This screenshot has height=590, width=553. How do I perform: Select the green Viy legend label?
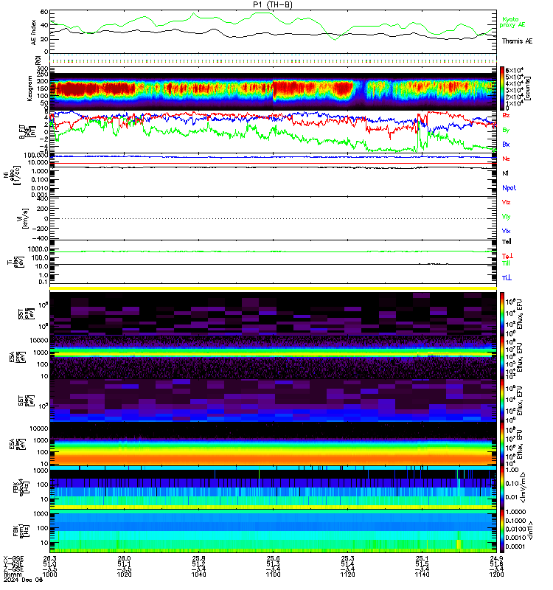pyautogui.click(x=506, y=217)
